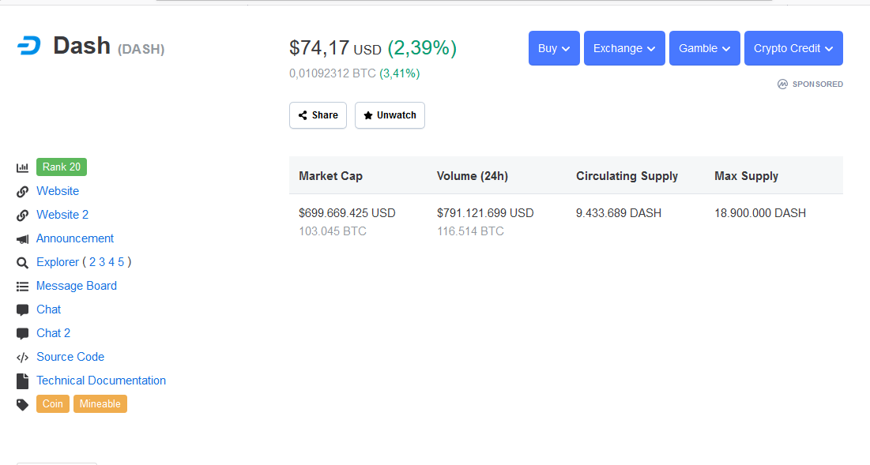Image resolution: width=870 pixels, height=465 pixels.
Task: Open the Announcement link
Action: click(x=75, y=238)
